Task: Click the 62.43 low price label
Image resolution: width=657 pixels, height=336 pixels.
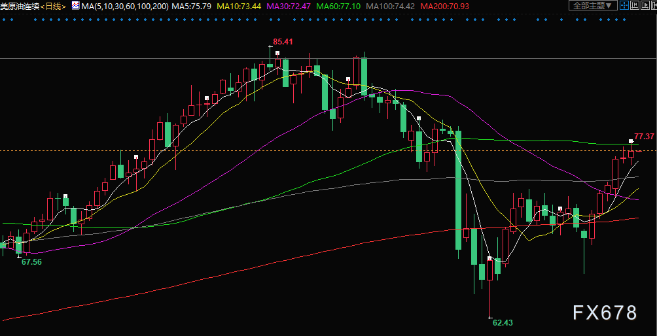Action: coord(503,323)
